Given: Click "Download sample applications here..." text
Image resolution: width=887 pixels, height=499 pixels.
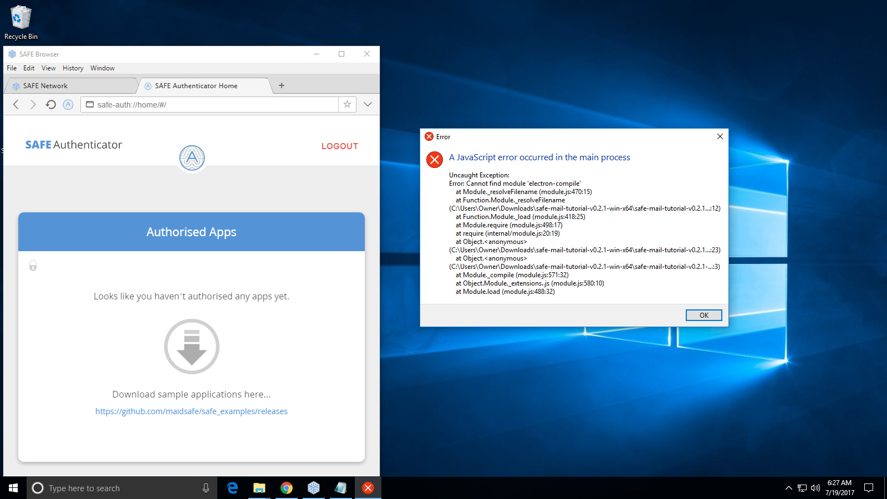Looking at the screenshot, I should 191,394.
